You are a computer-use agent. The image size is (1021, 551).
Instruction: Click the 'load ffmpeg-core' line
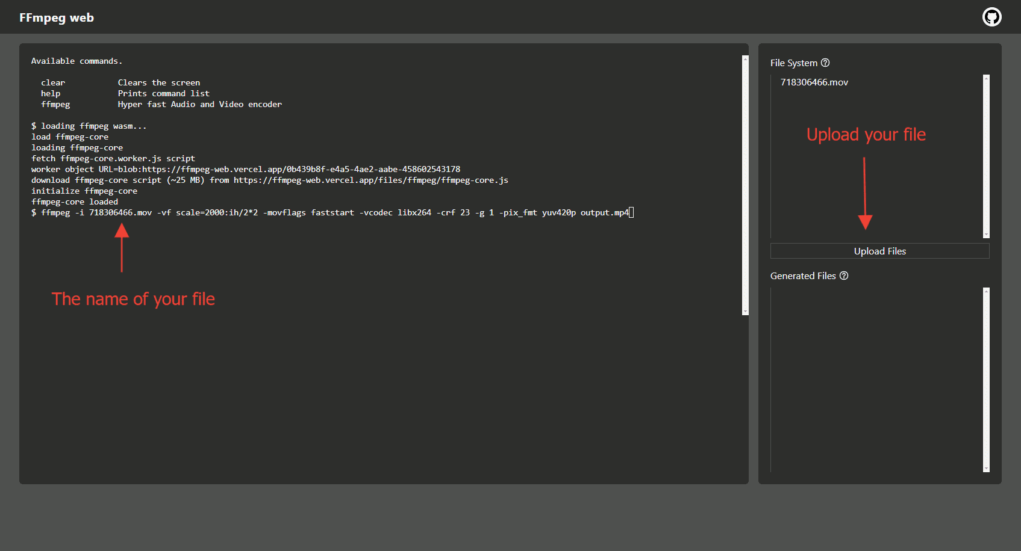(x=70, y=137)
